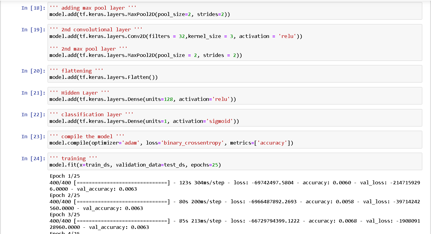The height and width of the screenshot is (234, 431).
Task: Select the In [18] max pool code cell
Action: click(x=235, y=11)
